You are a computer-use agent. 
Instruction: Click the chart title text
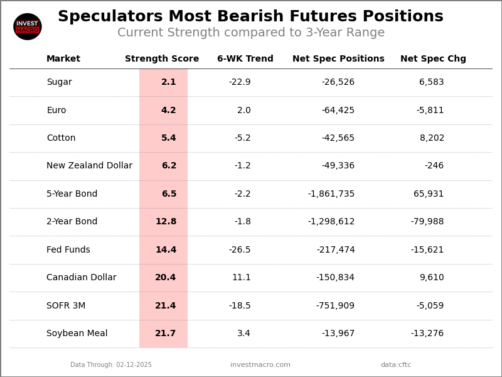250,17
